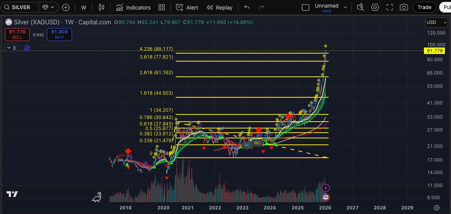Open the diamond symbol-type dropdown beside SILVER
The height and width of the screenshot is (214, 451).
pos(49,7)
